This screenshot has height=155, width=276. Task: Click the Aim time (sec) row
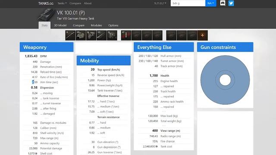tap(47, 82)
